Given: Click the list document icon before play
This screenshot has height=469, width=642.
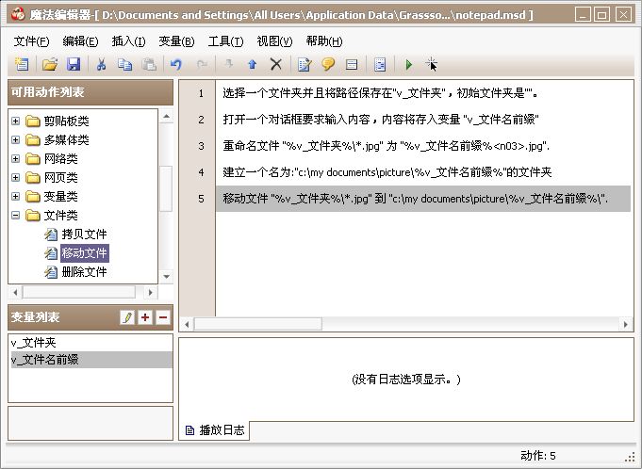Looking at the screenshot, I should [380, 64].
